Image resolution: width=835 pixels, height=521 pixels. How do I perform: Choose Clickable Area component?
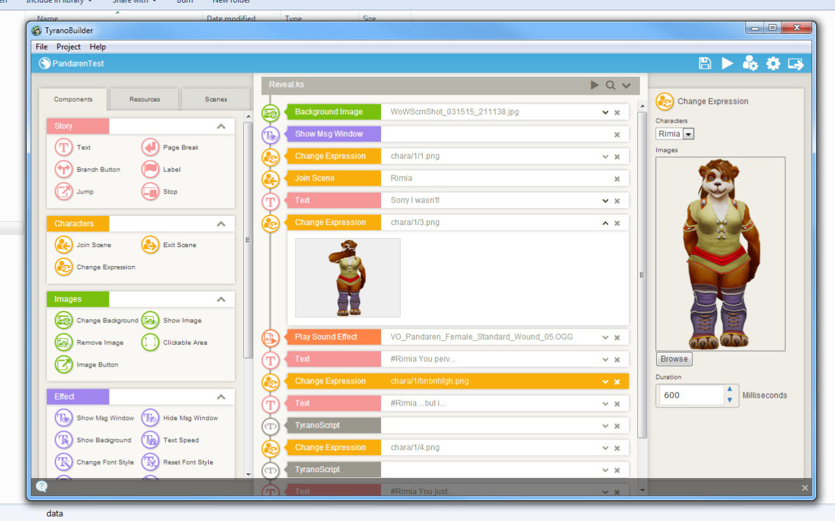(x=175, y=343)
